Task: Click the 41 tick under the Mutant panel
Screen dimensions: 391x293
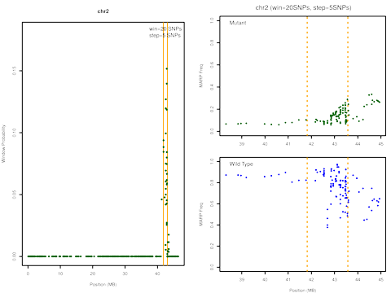Action: coord(288,144)
